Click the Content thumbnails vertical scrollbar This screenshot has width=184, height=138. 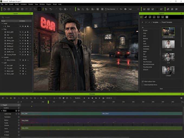[181, 37]
